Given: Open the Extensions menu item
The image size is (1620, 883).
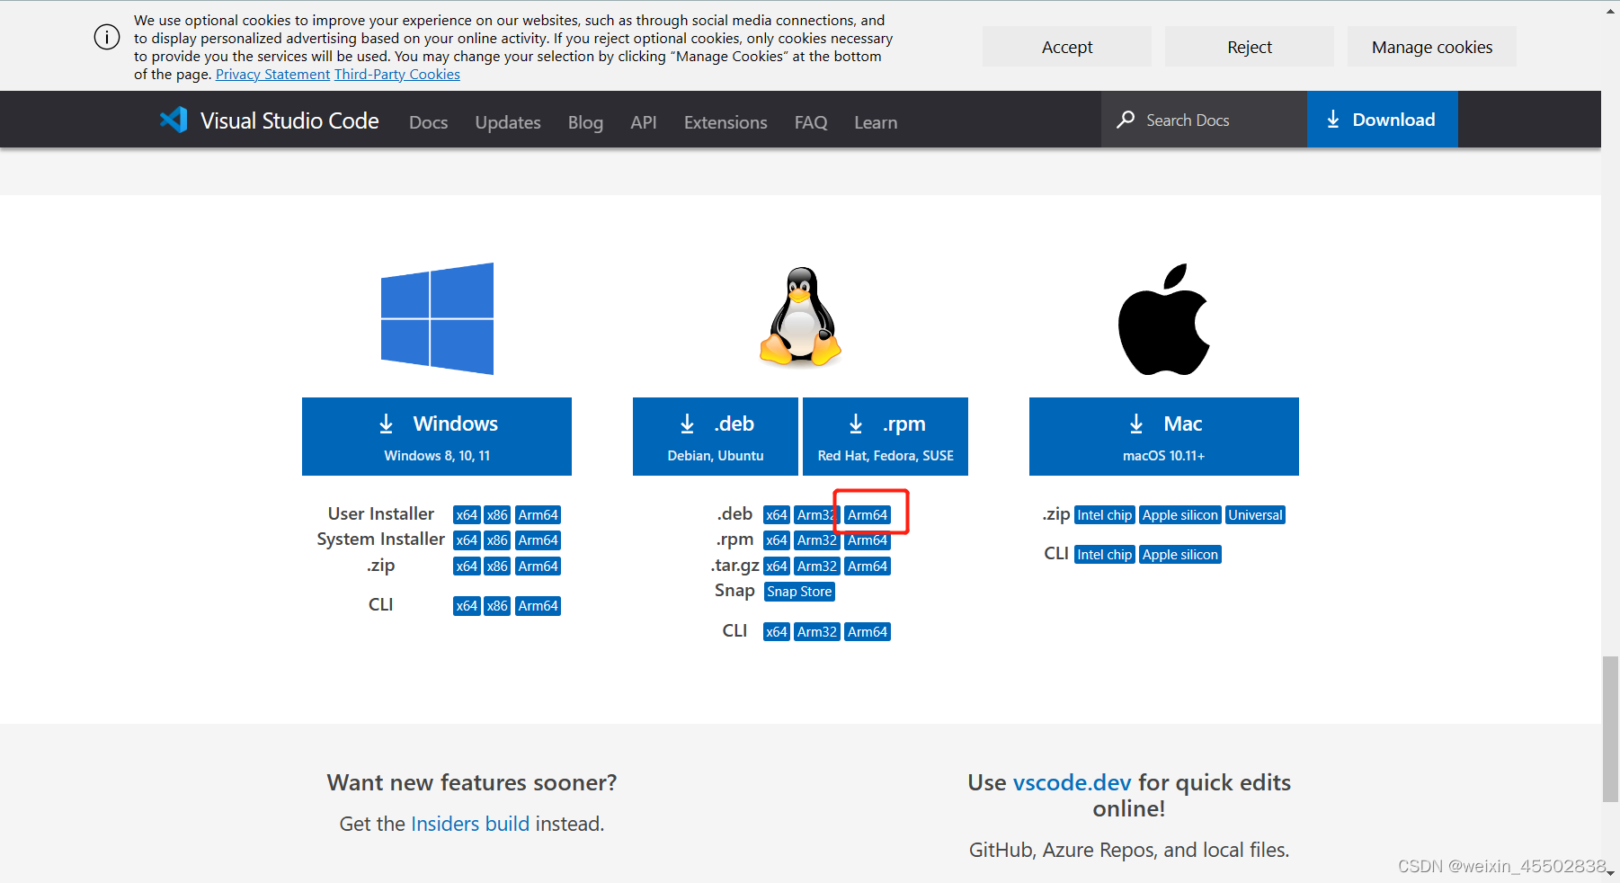Looking at the screenshot, I should pyautogui.click(x=725, y=122).
